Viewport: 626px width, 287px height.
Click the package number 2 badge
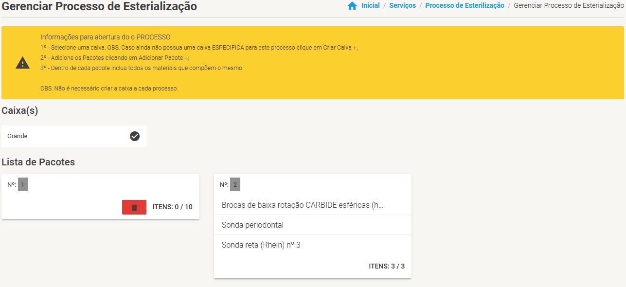(235, 185)
